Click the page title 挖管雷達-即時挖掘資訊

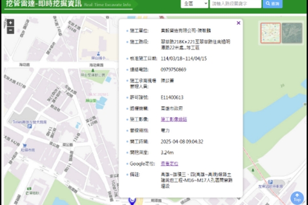[x=44, y=4]
